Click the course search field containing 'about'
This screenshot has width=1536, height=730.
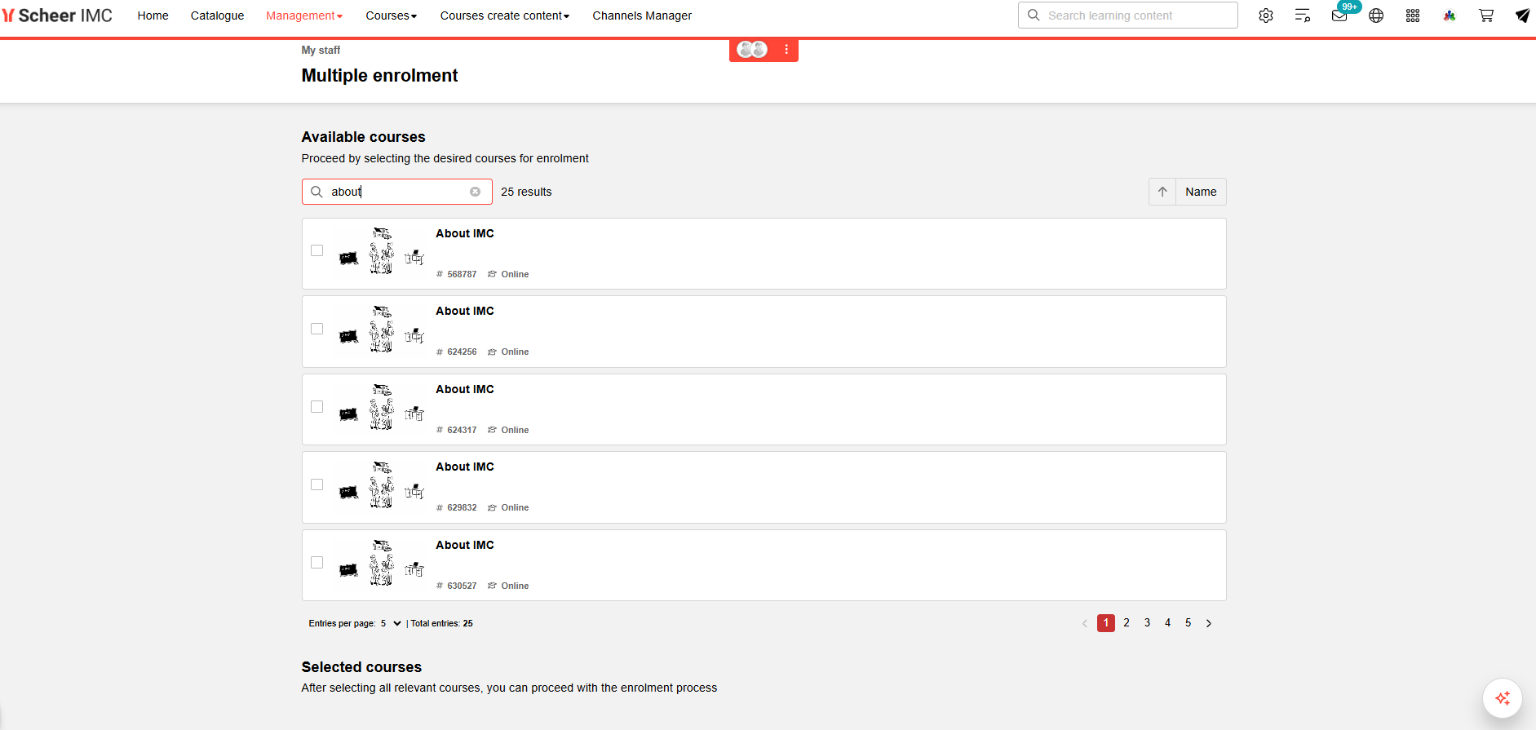coord(397,192)
